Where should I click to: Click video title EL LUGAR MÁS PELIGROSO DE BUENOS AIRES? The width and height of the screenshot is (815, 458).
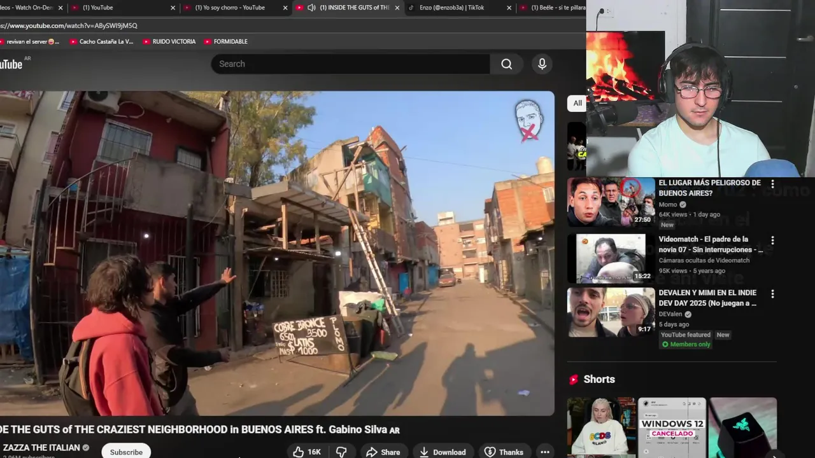pos(709,187)
